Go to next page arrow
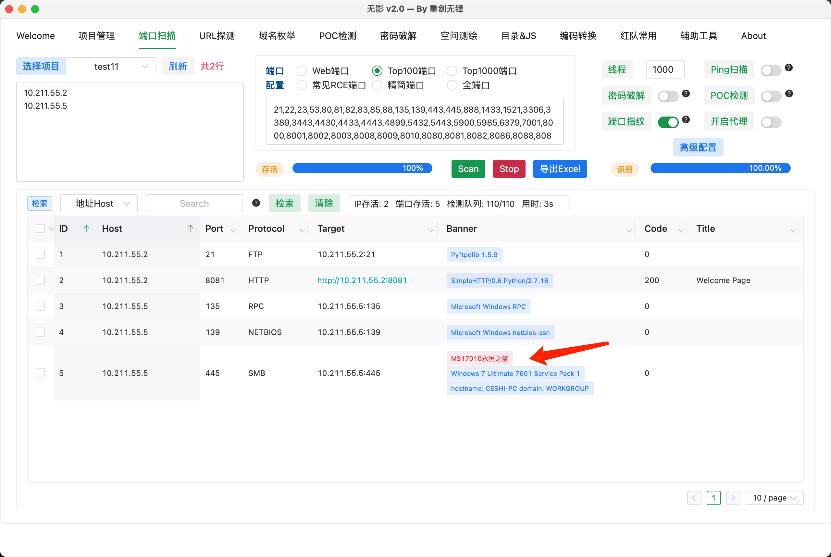This screenshot has width=831, height=557. (733, 498)
